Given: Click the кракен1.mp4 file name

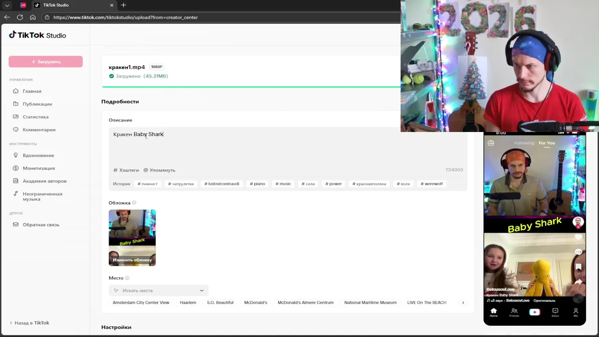Looking at the screenshot, I should (x=127, y=67).
